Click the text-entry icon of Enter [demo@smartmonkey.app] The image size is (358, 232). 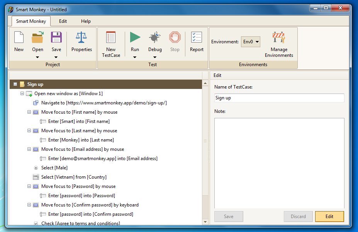point(43,159)
